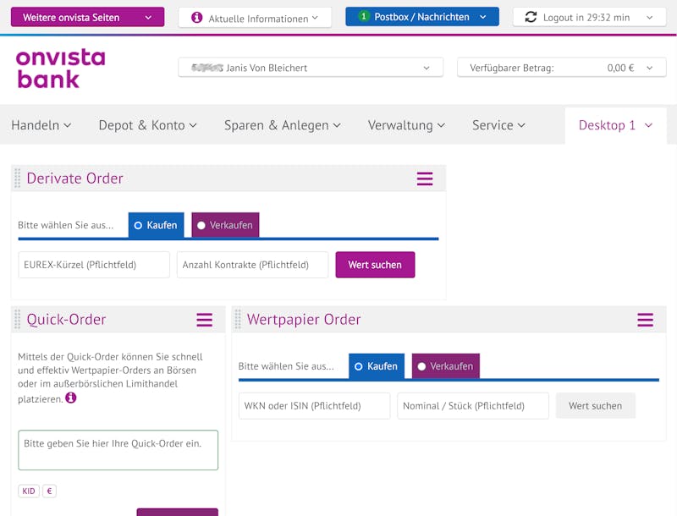Open the Sparen & Anlegen menu
This screenshot has height=516, width=677.
point(283,125)
